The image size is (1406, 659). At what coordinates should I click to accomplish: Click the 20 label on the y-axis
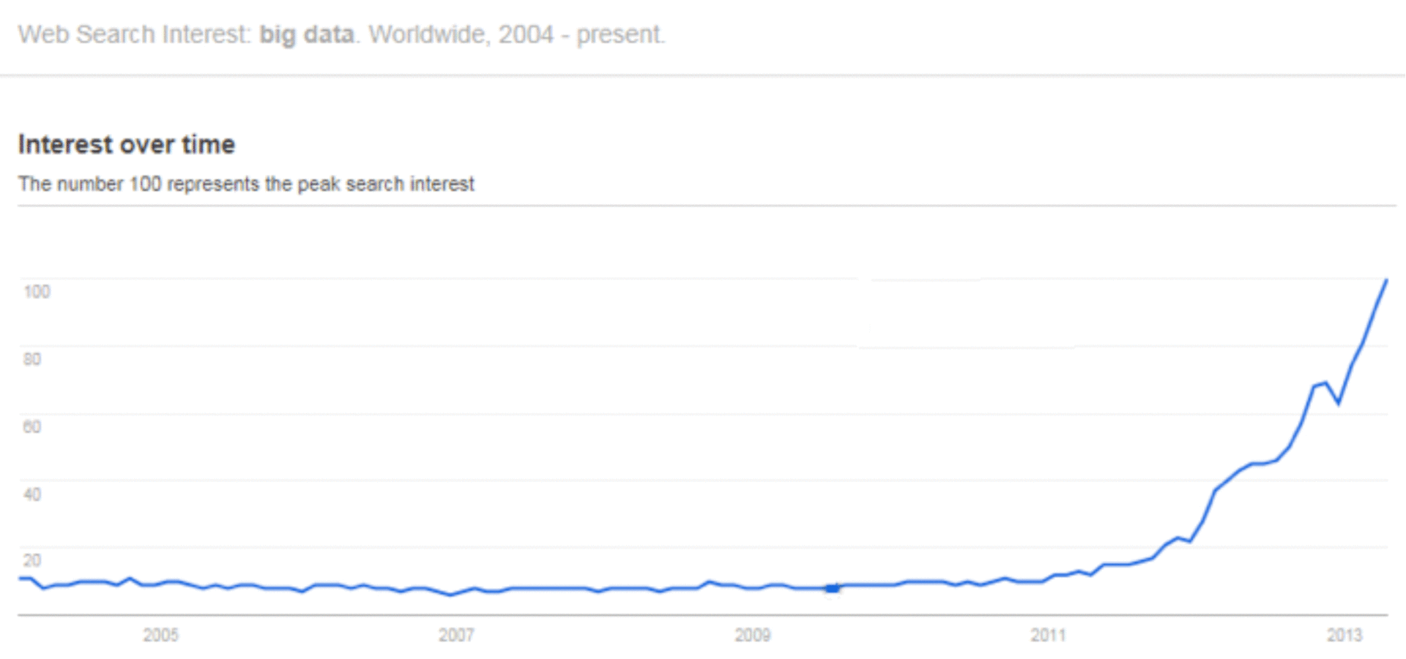click(x=32, y=560)
